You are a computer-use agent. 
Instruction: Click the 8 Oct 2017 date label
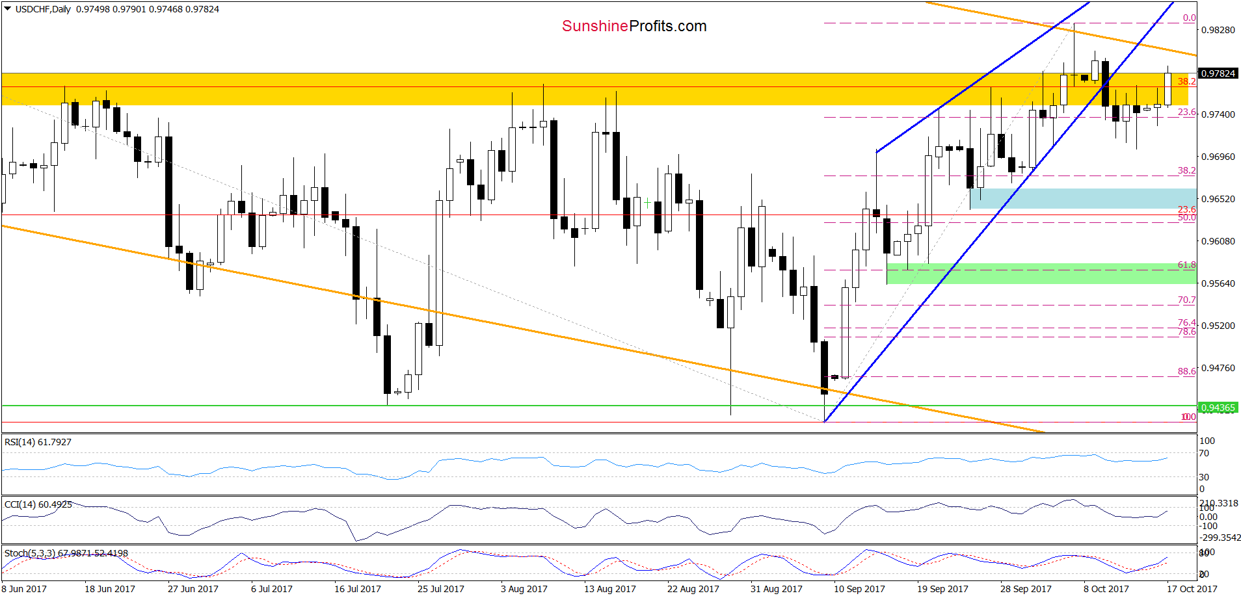point(1106,589)
